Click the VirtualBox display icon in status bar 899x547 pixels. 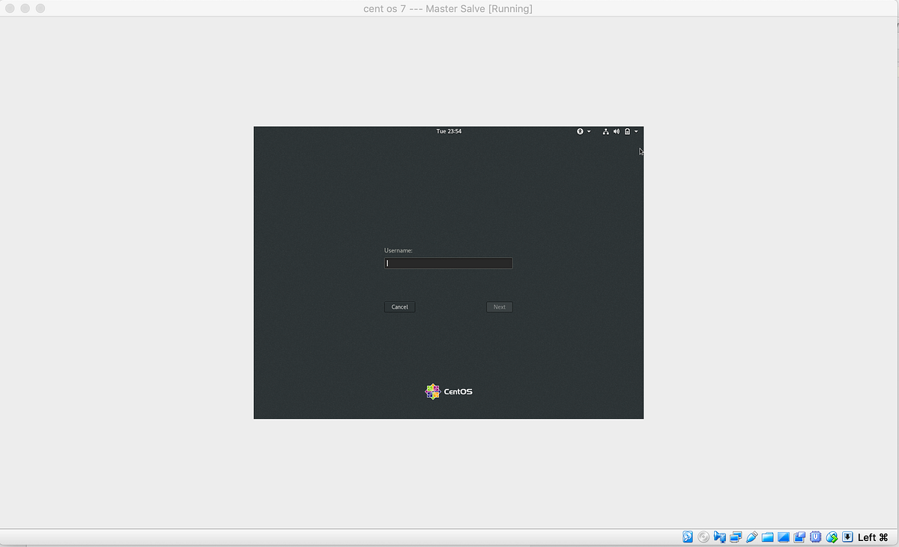784,537
